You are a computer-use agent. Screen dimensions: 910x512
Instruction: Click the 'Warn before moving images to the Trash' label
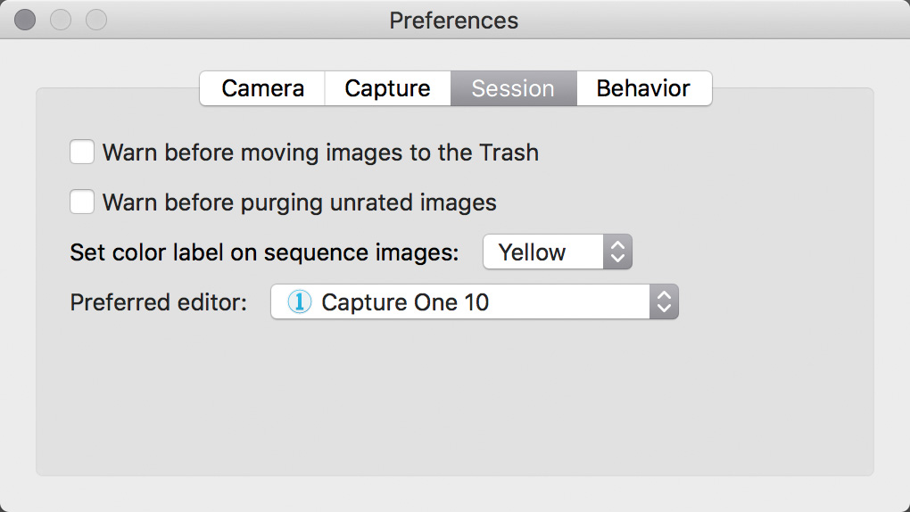[320, 153]
